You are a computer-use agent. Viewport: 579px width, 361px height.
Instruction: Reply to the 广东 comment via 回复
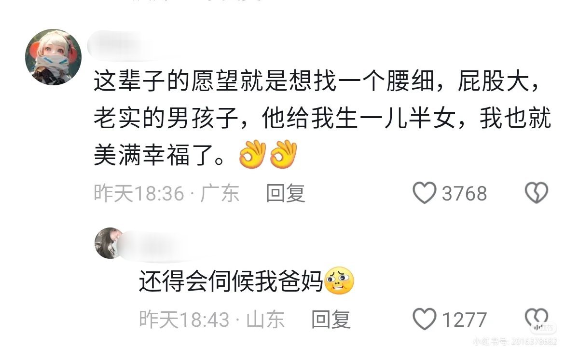coord(286,193)
